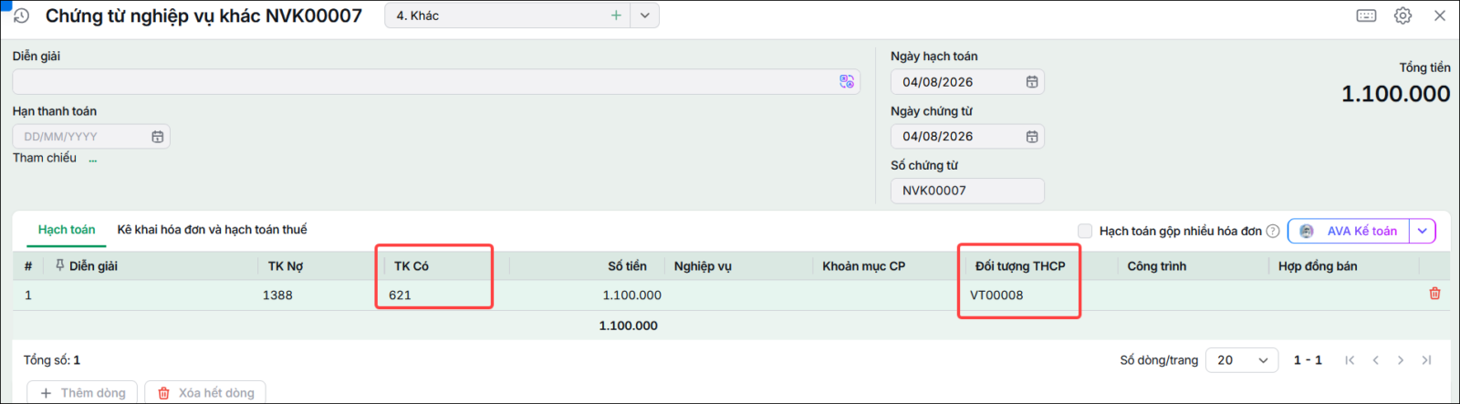Click the Diễn giải suggestion icon

[847, 81]
